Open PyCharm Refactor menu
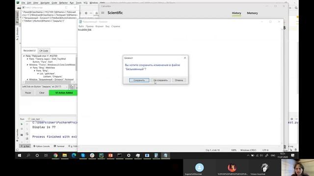Screen dimensions: 314x176 tap(63, 3)
